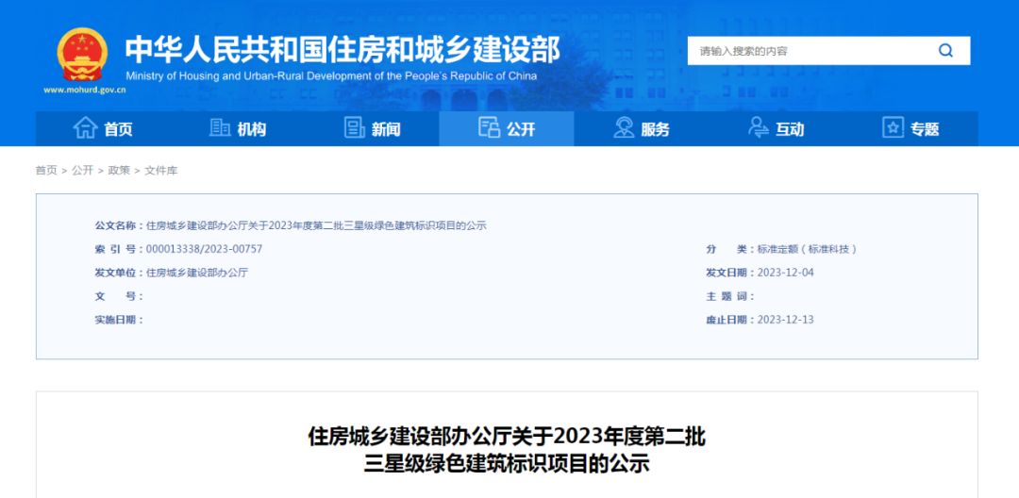Image resolution: width=1019 pixels, height=498 pixels.
Task: Open the 首页 navigation tab
Action: 103,128
